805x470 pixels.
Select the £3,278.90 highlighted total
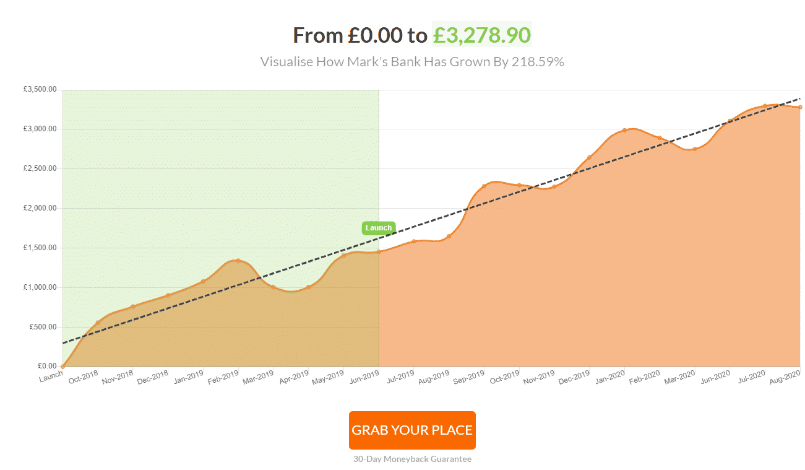point(482,35)
